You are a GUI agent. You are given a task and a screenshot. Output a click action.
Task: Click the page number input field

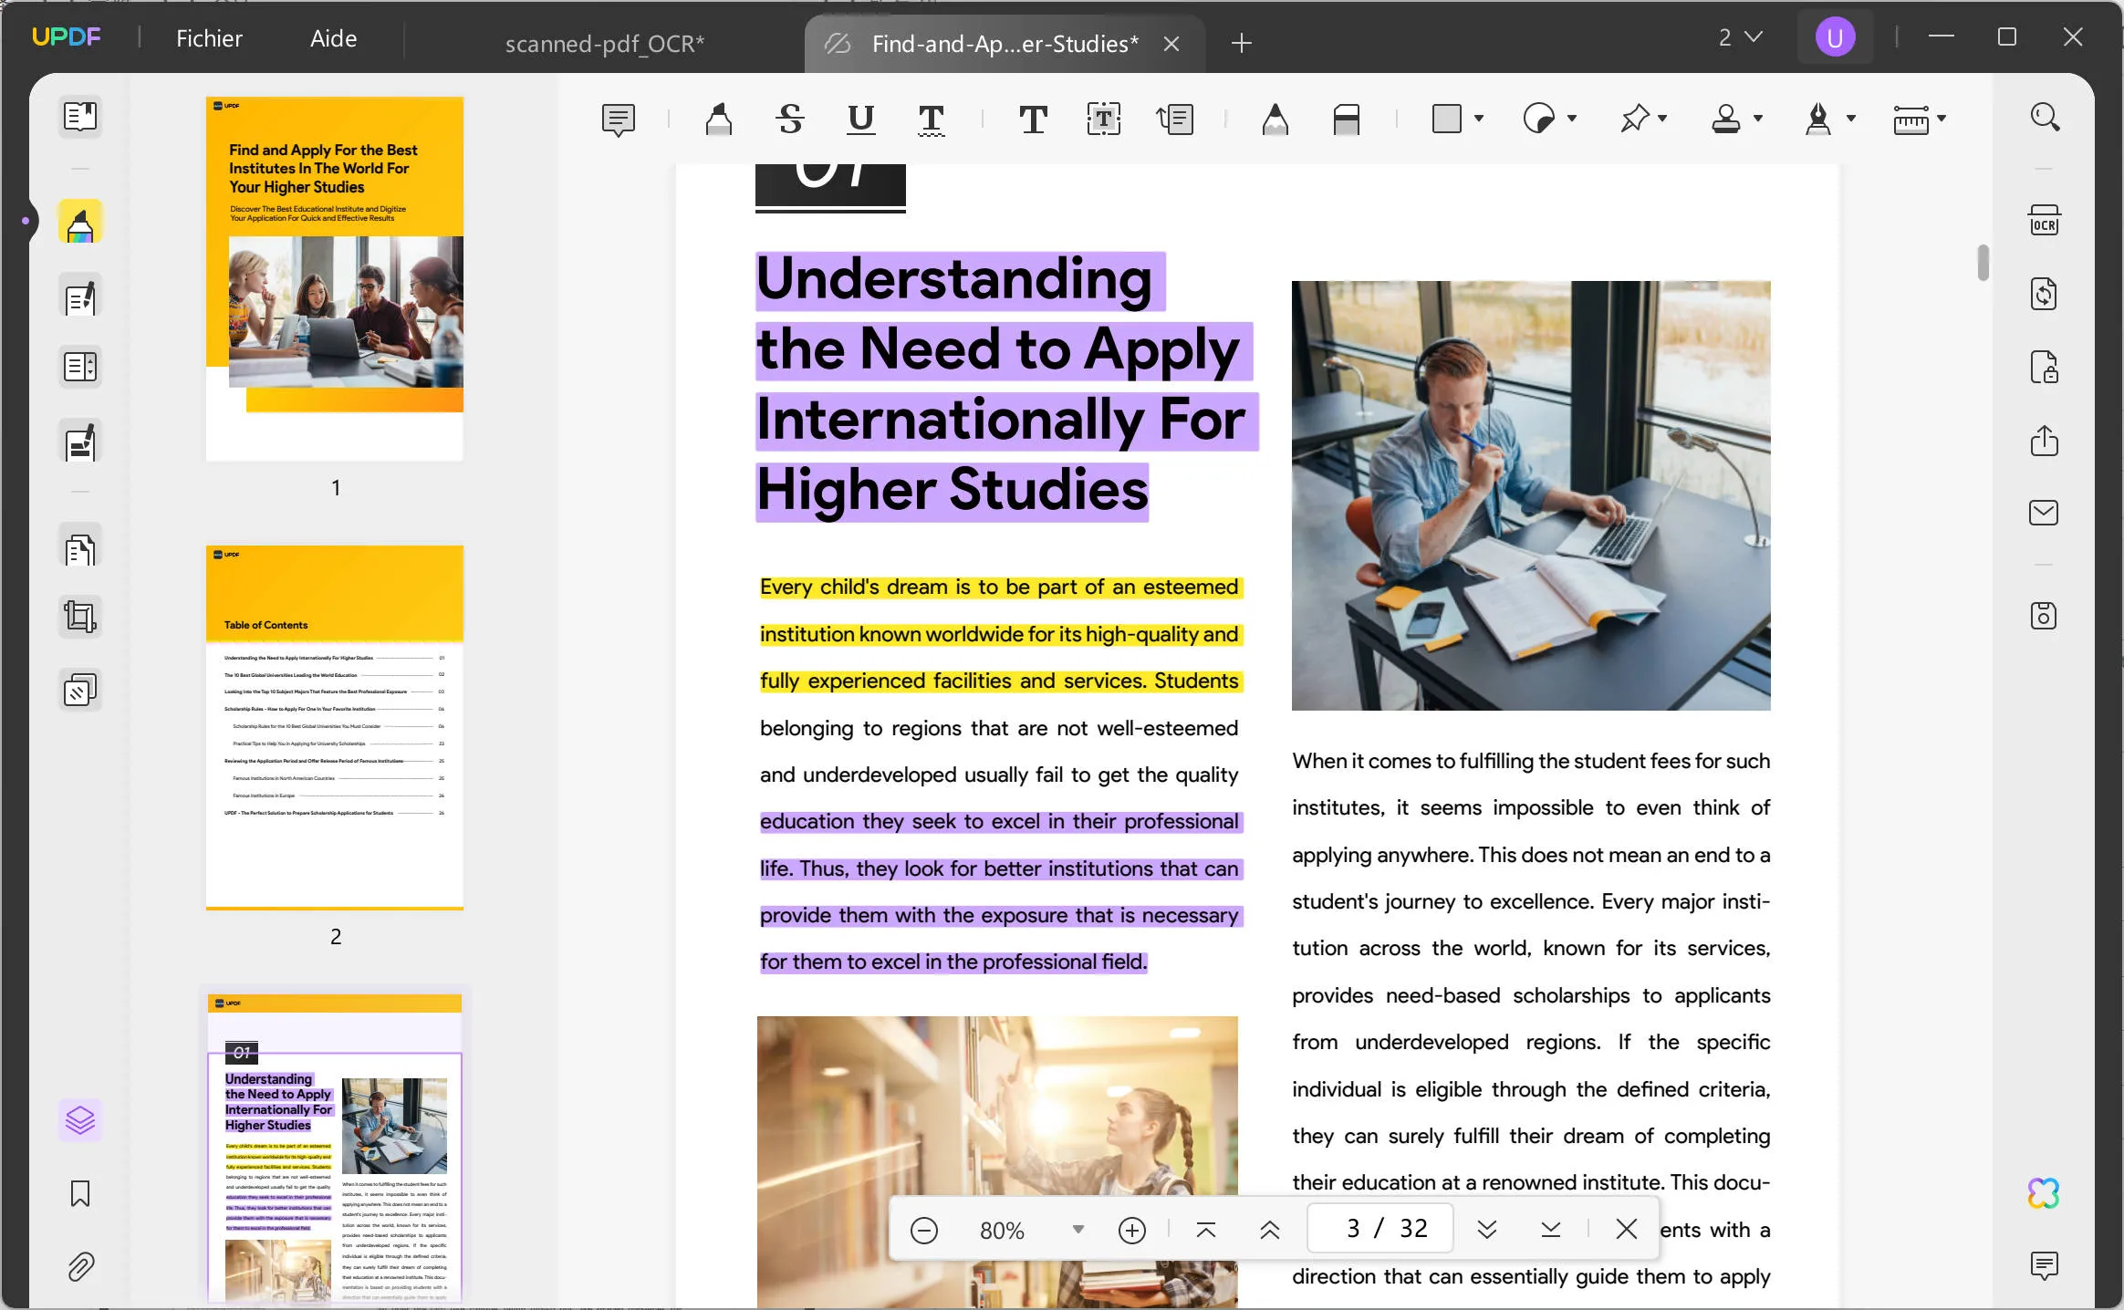tap(1380, 1229)
